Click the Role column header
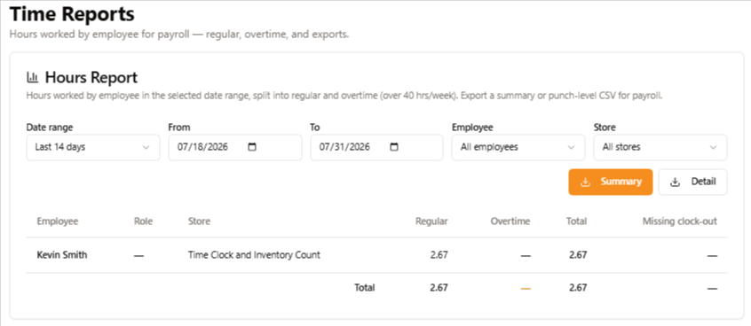This screenshot has width=751, height=326. (143, 221)
